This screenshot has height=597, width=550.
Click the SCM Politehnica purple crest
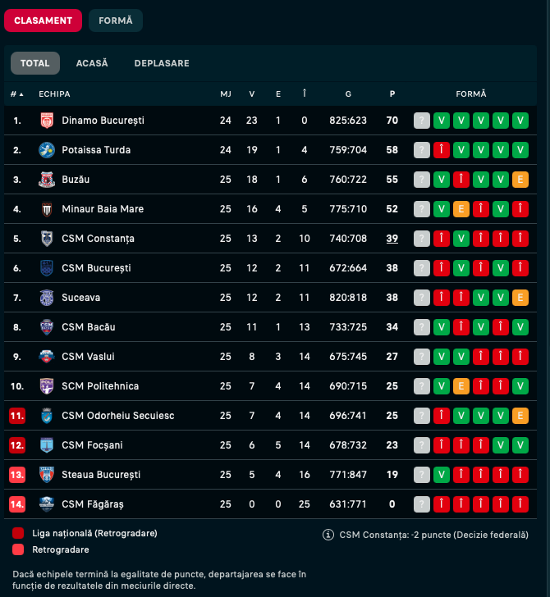[47, 386]
